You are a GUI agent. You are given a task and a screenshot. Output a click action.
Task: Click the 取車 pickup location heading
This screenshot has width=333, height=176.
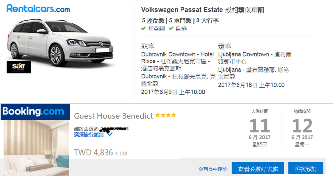(x=148, y=46)
